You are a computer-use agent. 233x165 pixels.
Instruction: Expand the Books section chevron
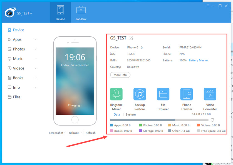tap(36, 78)
